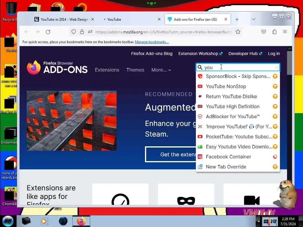Select AdBlocker for YouTube suggestion
The height and width of the screenshot is (227, 303).
[238, 116]
